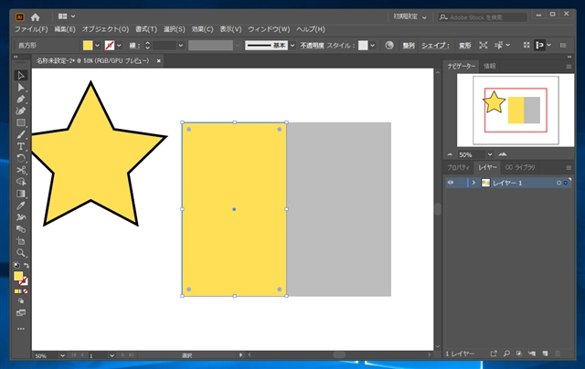585x369 pixels.
Task: Click シェイプ link in control bar
Action: 435,46
